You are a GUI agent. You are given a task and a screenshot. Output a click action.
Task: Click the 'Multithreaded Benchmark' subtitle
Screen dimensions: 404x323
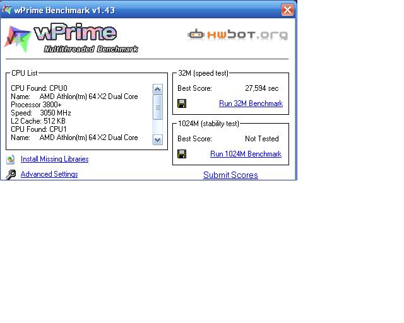coord(91,49)
